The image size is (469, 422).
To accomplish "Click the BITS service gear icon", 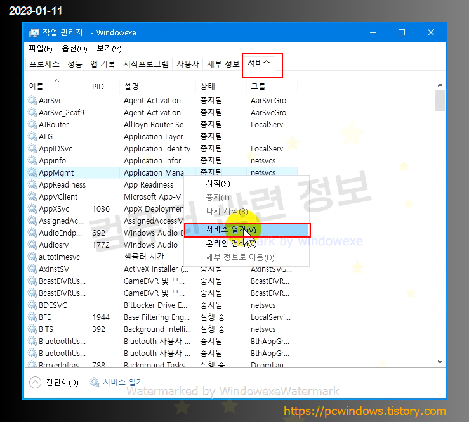I will tap(32, 329).
